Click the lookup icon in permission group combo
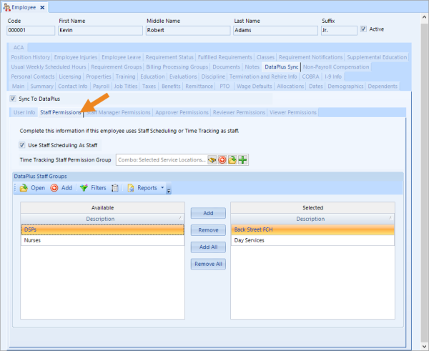 pos(212,159)
